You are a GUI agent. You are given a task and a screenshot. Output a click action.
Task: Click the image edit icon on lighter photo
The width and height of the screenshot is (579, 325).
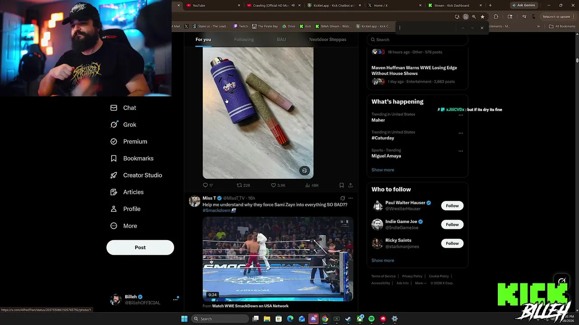[304, 171]
